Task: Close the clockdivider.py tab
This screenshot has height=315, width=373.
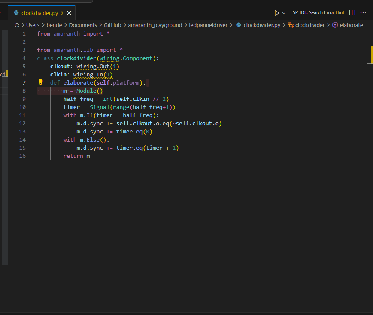Action: click(69, 13)
